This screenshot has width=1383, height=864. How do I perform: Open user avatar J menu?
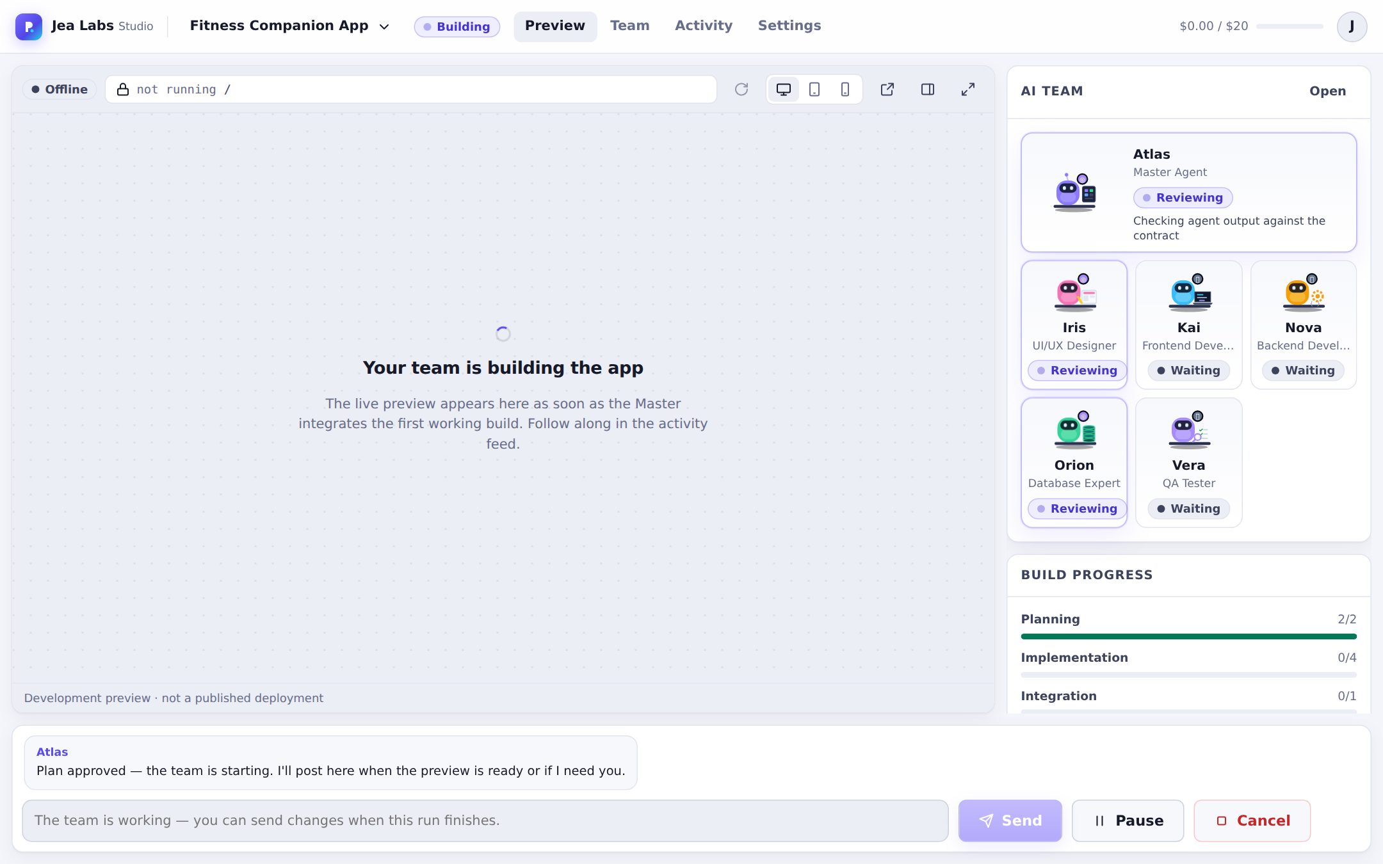[x=1352, y=26]
